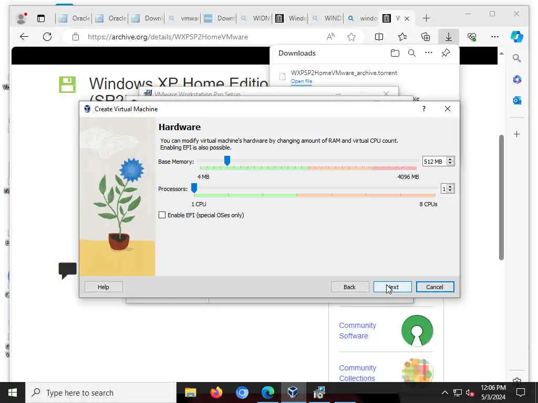Screen dimensions: 538x403
Task: Click the green floppy disk software icon
Action: pos(67,84)
